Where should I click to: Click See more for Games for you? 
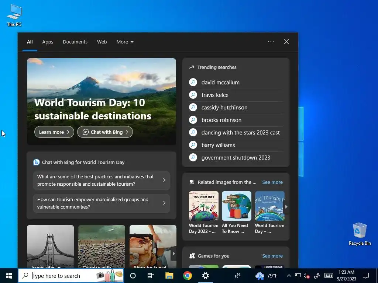(272, 256)
